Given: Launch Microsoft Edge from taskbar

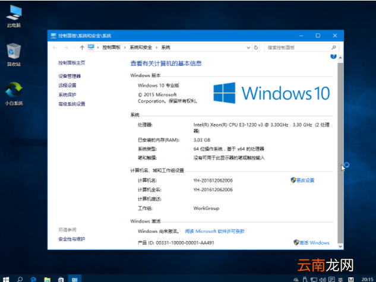Looking at the screenshot, I should pos(34,279).
